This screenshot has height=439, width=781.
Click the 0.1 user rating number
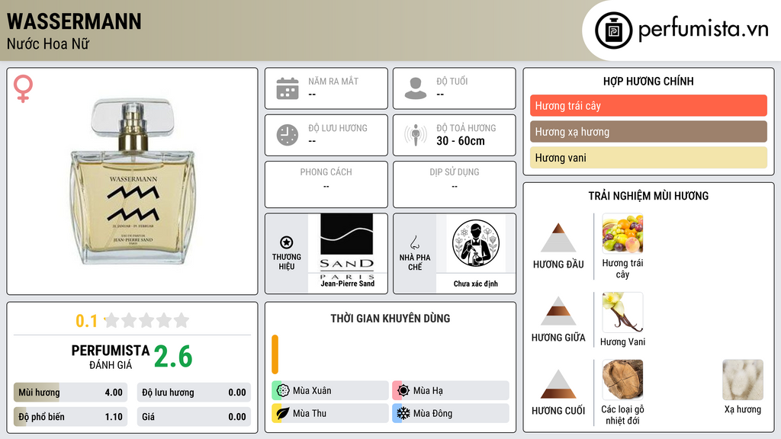87,321
